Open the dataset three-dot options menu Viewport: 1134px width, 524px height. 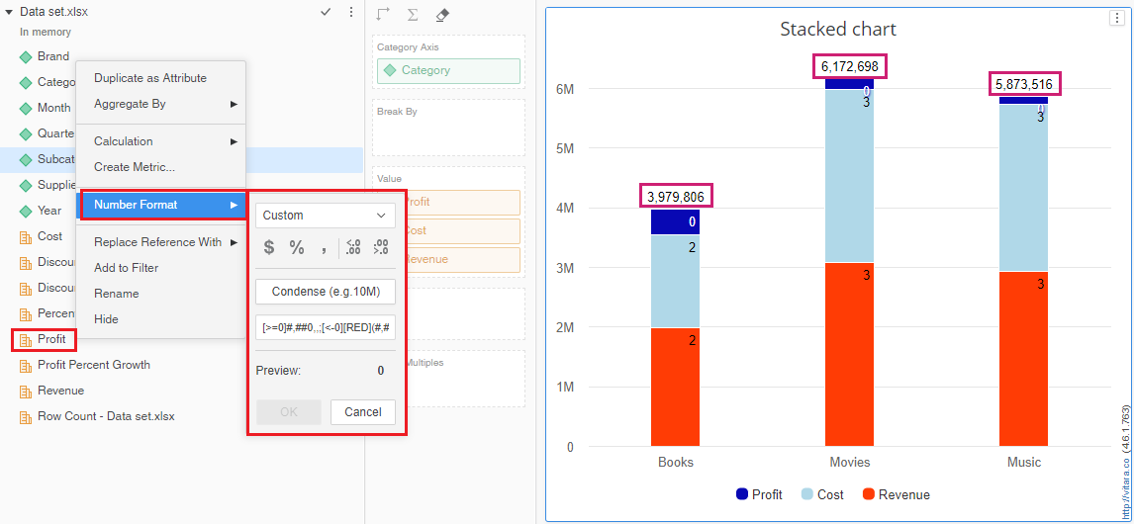[x=350, y=12]
